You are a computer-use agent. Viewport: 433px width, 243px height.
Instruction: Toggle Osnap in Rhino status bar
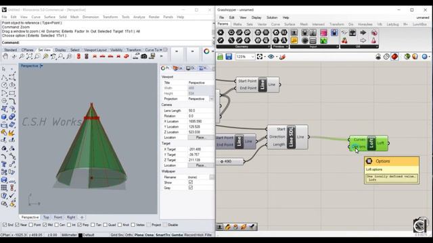click(149, 235)
